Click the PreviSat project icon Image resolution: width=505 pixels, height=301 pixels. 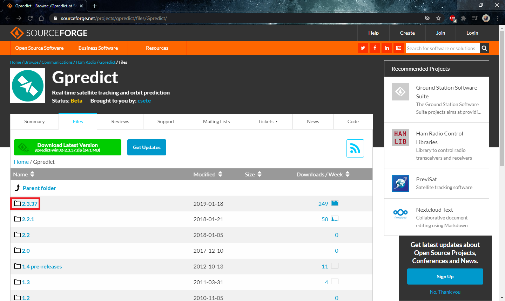(x=400, y=183)
